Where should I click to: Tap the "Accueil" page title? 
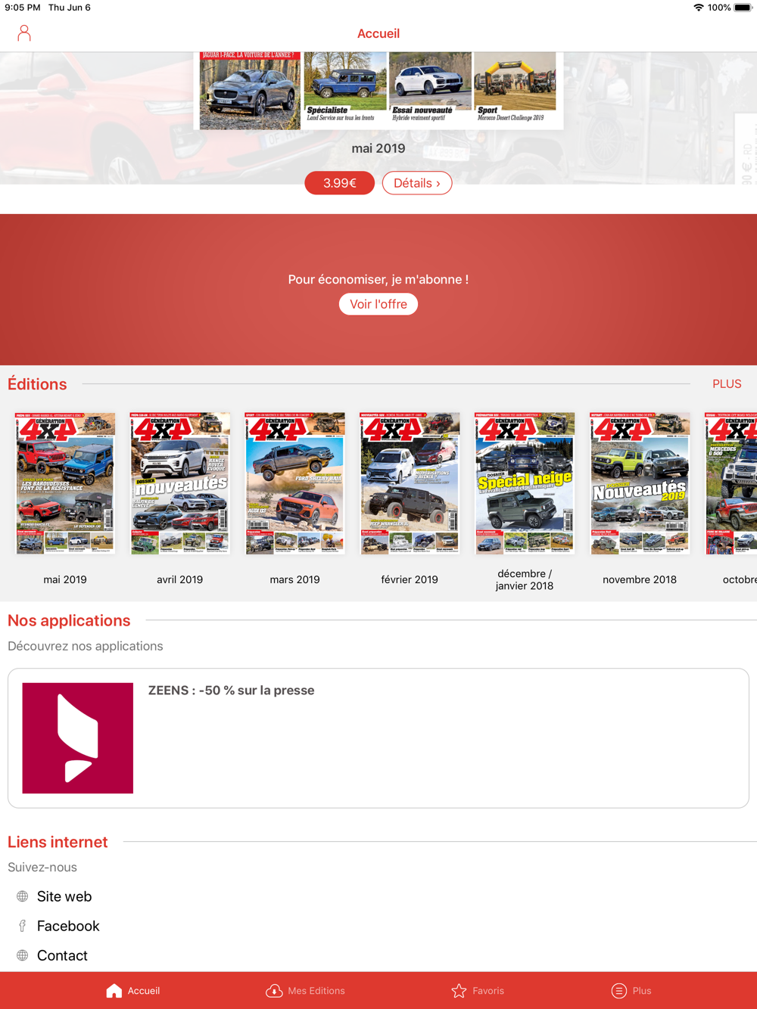(x=378, y=33)
